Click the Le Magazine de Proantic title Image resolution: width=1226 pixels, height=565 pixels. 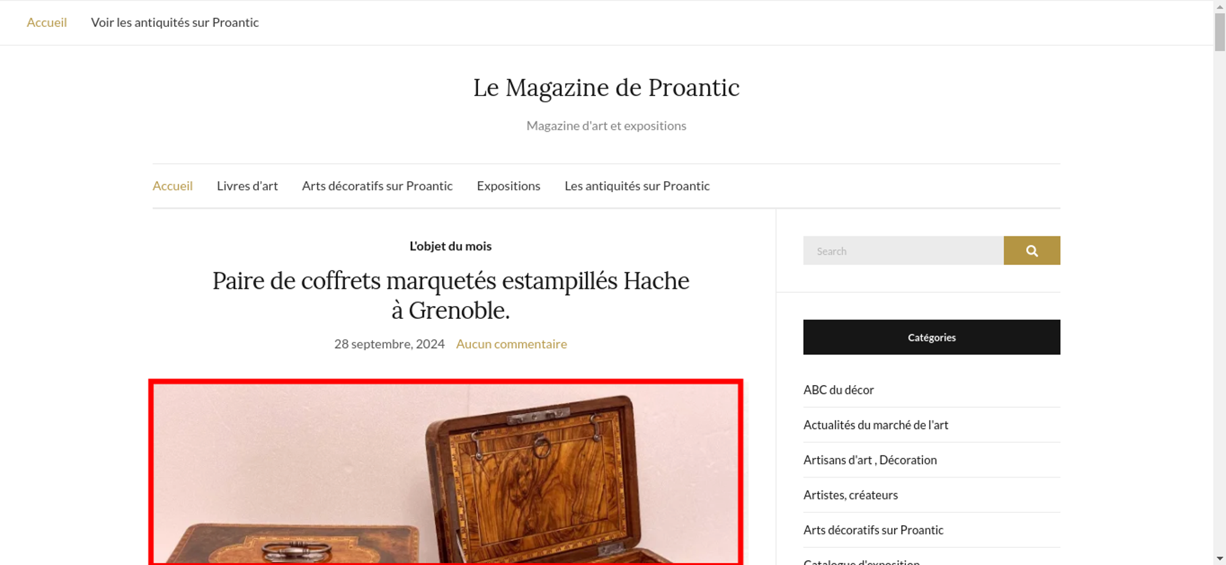coord(606,88)
